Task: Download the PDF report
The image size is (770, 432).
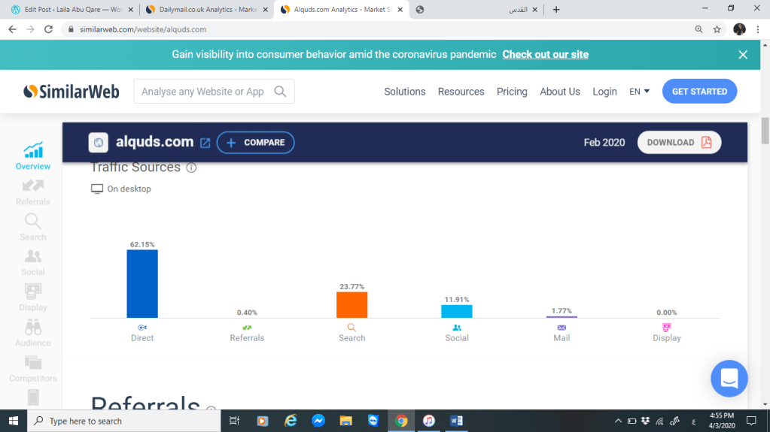Action: [679, 143]
